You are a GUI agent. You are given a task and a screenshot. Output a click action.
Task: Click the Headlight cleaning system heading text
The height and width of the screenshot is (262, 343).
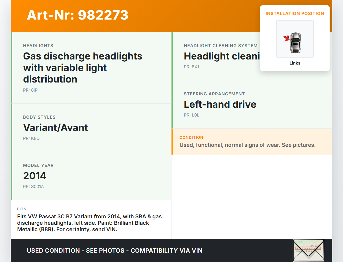click(221, 56)
